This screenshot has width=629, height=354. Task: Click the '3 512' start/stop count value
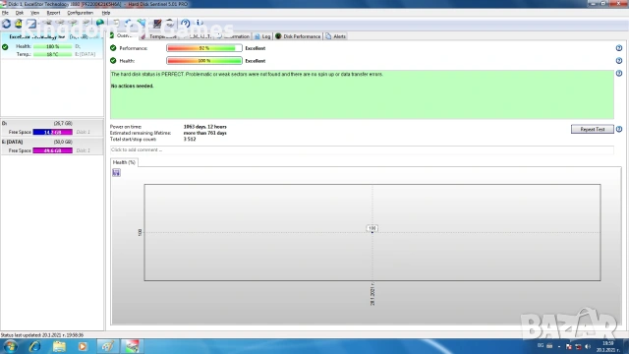coord(190,140)
